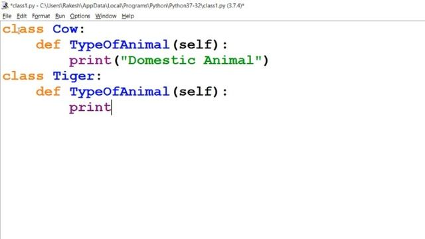The height and width of the screenshot is (239, 425).
Task: Open the Run menu
Action: pos(60,16)
